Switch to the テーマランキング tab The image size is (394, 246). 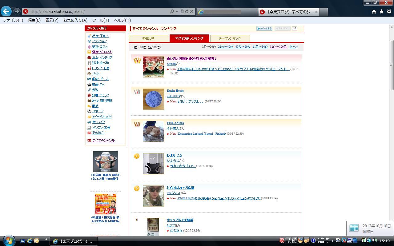pyautogui.click(x=230, y=38)
